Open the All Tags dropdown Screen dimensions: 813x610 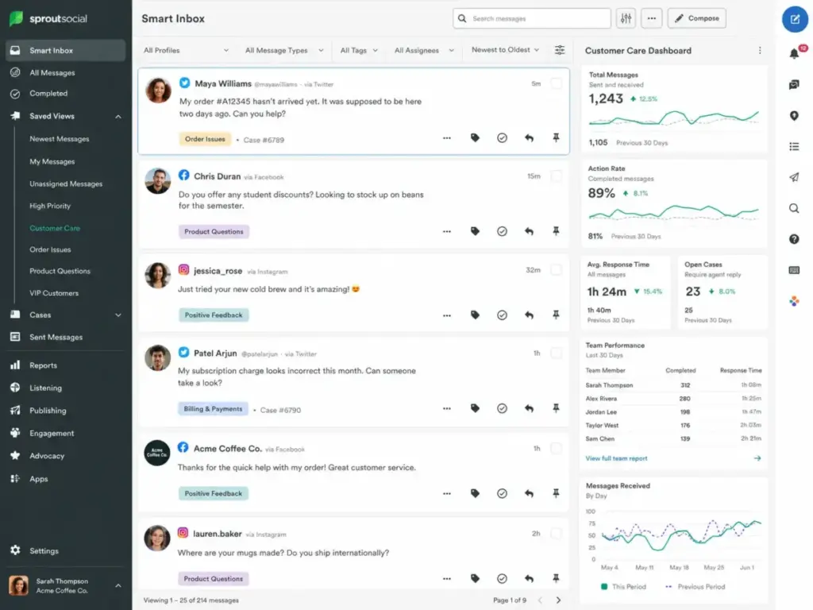[x=359, y=50]
